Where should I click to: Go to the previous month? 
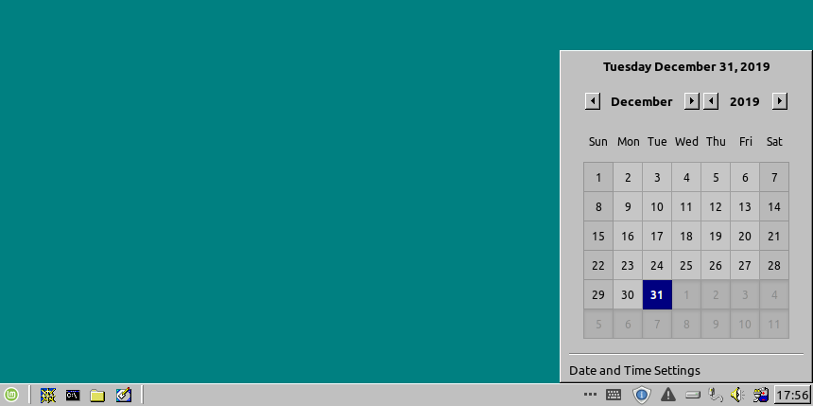click(x=593, y=101)
